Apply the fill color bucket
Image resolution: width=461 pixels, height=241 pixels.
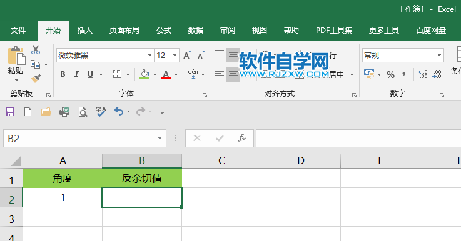click(x=144, y=74)
